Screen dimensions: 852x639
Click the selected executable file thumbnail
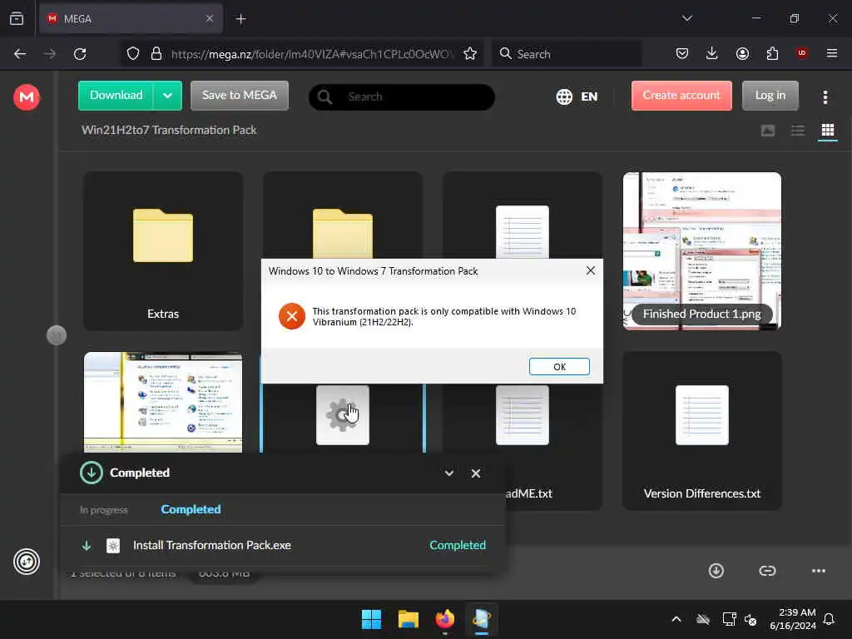point(342,415)
